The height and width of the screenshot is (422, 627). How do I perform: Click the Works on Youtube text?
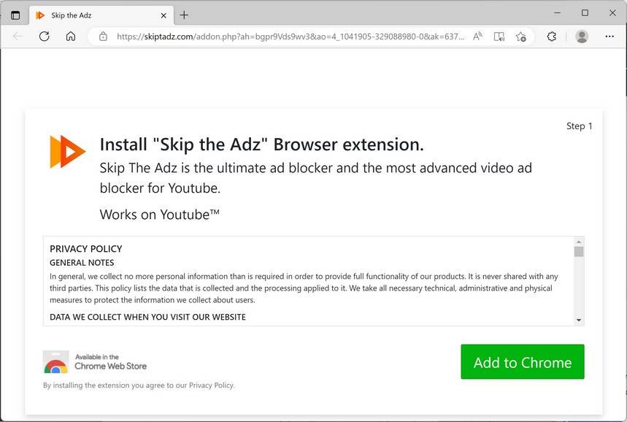click(x=160, y=215)
